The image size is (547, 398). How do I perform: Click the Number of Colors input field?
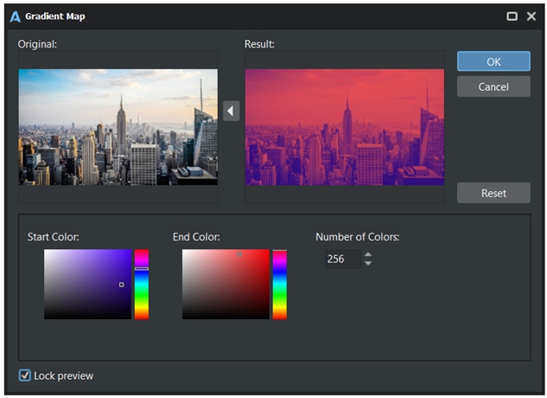click(x=343, y=259)
